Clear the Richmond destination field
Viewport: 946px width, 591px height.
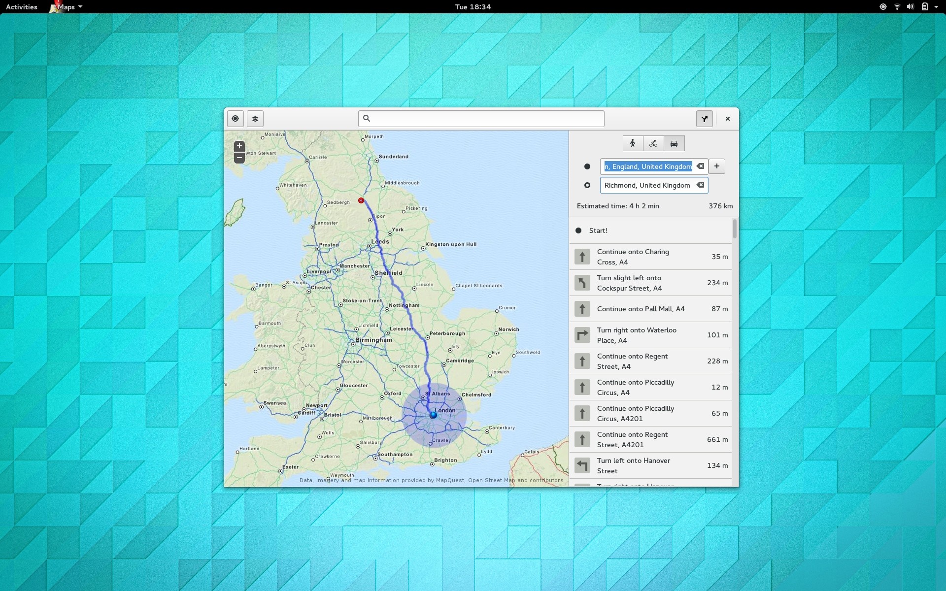(700, 185)
